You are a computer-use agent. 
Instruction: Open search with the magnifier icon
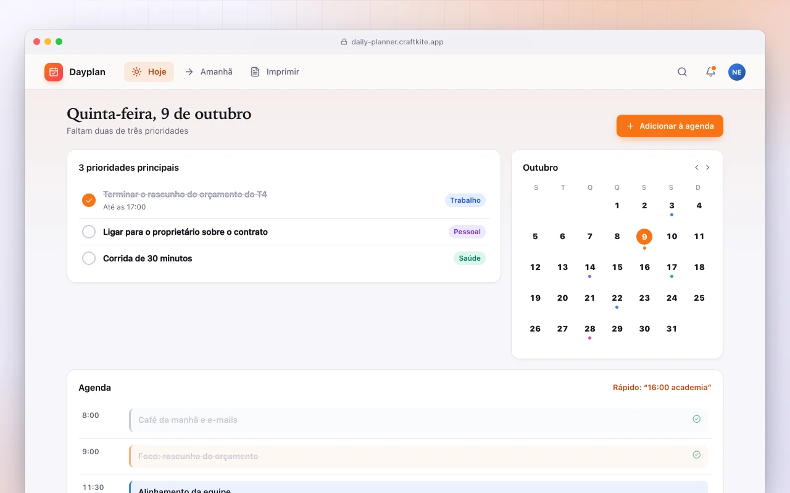pyautogui.click(x=682, y=72)
